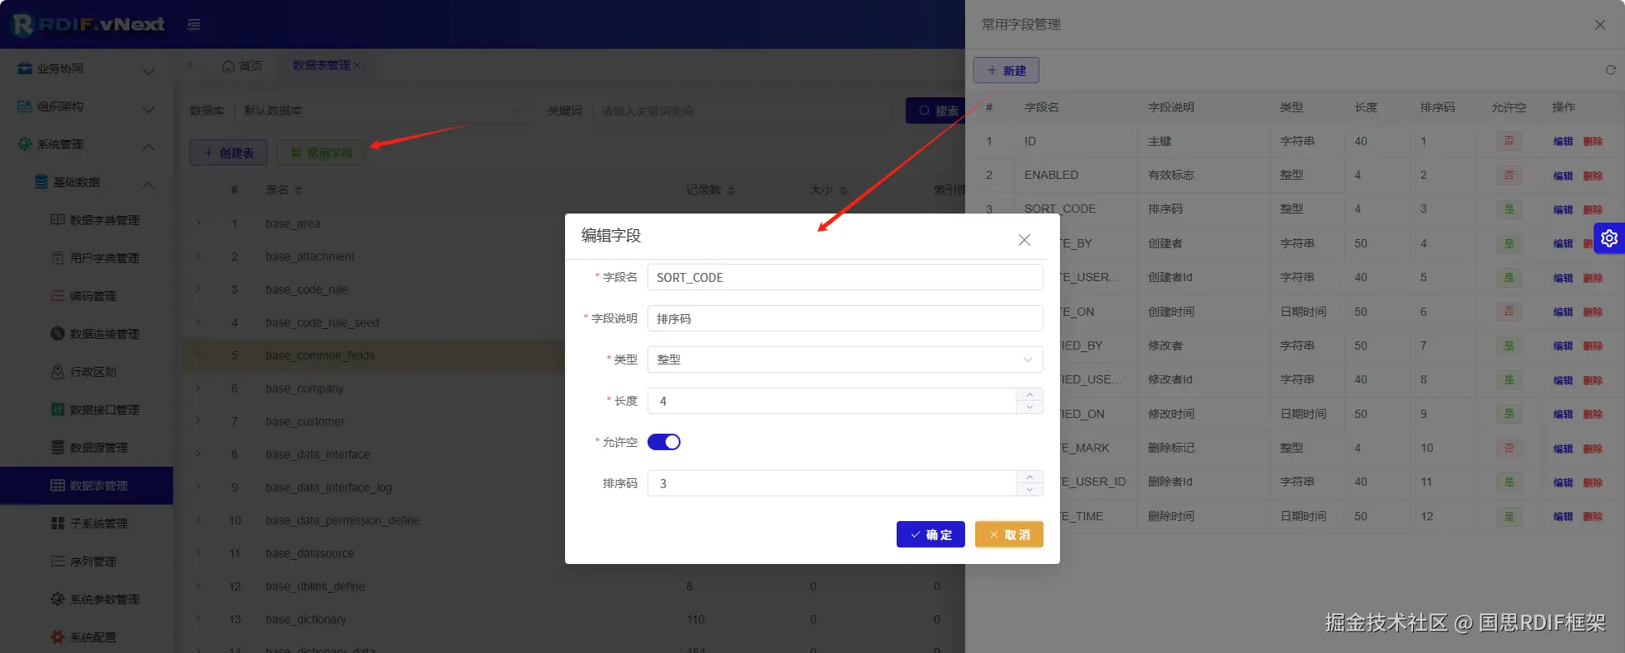This screenshot has width=1625, height=653.
Task: Open 系统参数管理 menu item
Action: pos(87,599)
